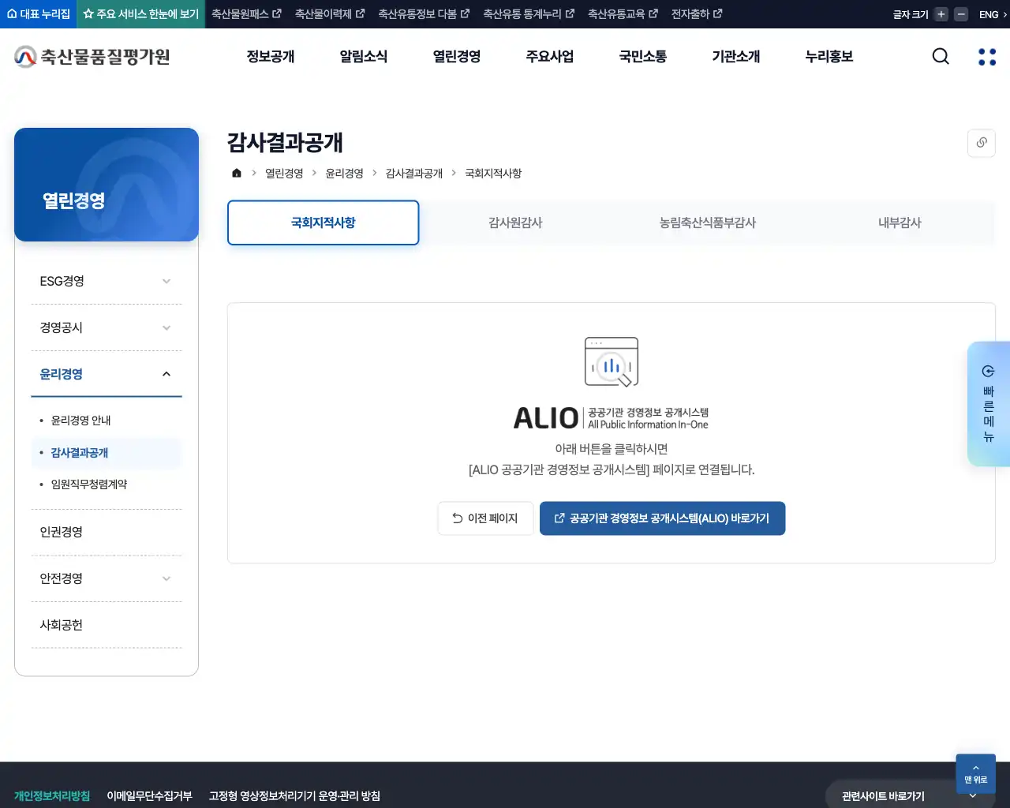The width and height of the screenshot is (1010, 808).
Task: Click 국회지적사항 in the breadcrumb
Action: point(493,173)
